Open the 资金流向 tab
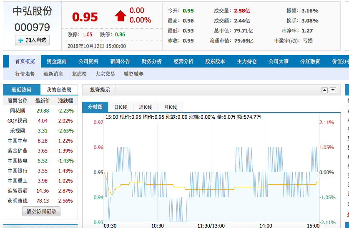This screenshot has width=349, height=228. pos(57,61)
